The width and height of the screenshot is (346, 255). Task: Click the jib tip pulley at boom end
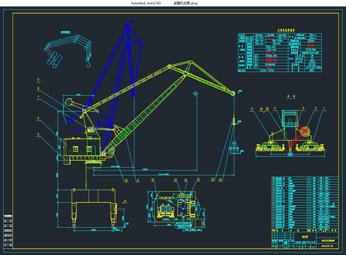click(233, 93)
